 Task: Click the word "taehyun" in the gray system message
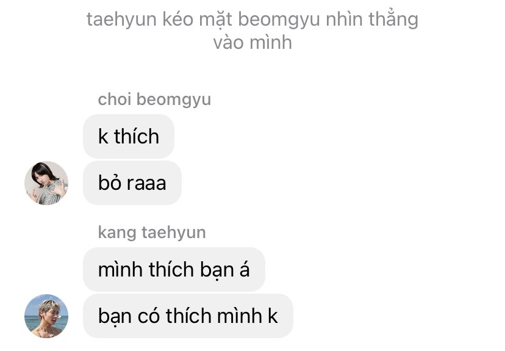pyautogui.click(x=121, y=20)
